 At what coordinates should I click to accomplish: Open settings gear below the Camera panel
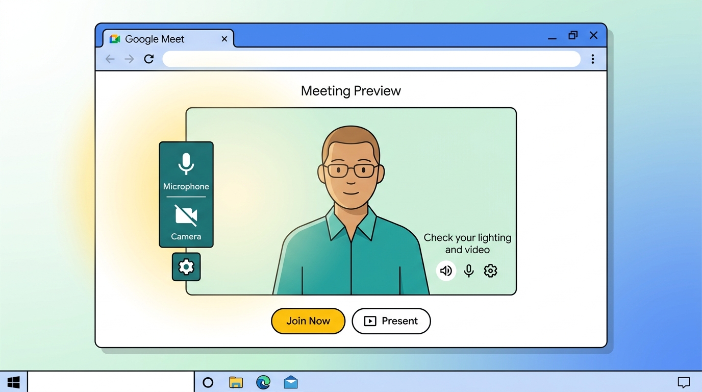(186, 267)
